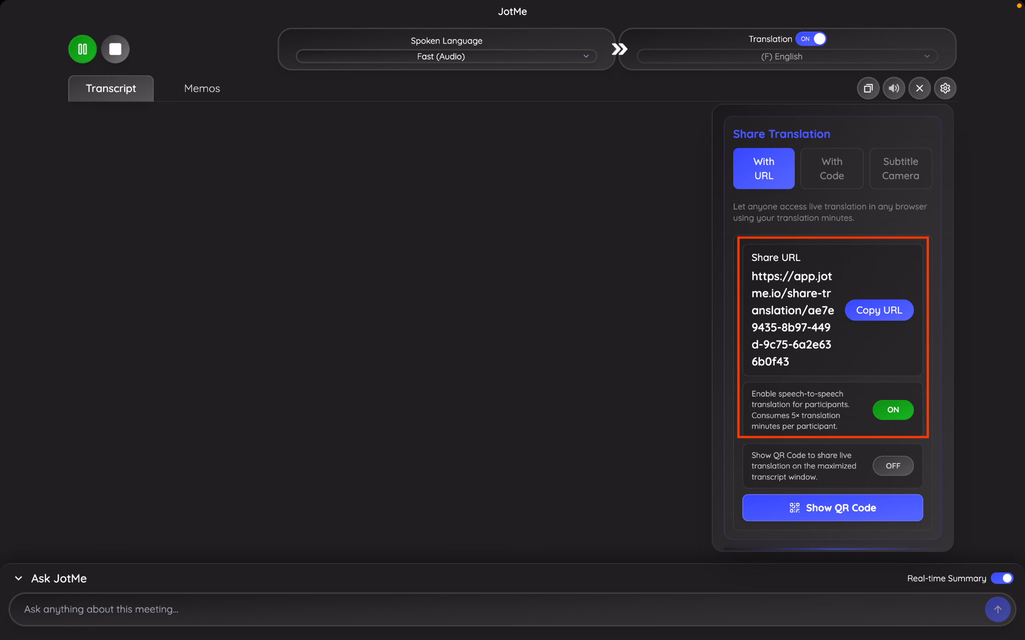Click the Share URL label
The image size is (1025, 640).
tap(776, 257)
